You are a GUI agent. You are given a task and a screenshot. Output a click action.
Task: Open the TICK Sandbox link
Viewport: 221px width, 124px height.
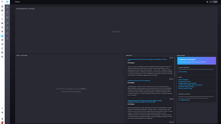pos(183,72)
